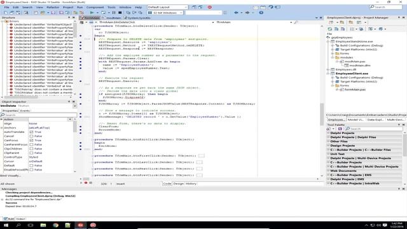Click the red record macro button below the editor
This screenshot has height=229, width=407.
point(86,183)
